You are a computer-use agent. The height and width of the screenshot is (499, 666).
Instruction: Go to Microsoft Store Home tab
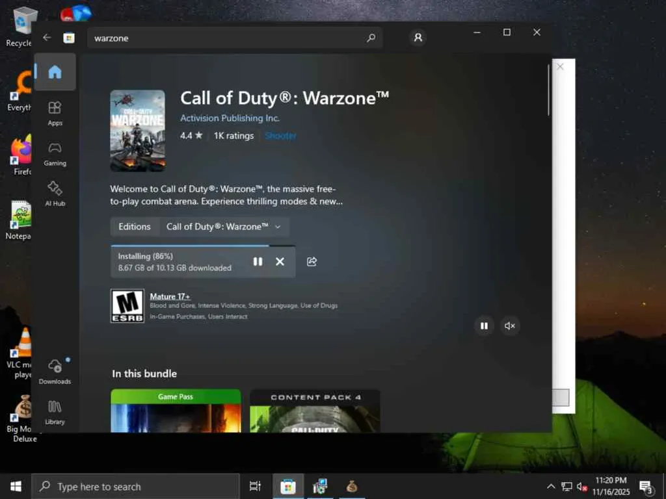(x=55, y=71)
